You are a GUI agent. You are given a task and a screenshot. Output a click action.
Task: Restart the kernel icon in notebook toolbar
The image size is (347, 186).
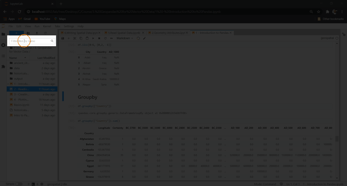coord(105,38)
